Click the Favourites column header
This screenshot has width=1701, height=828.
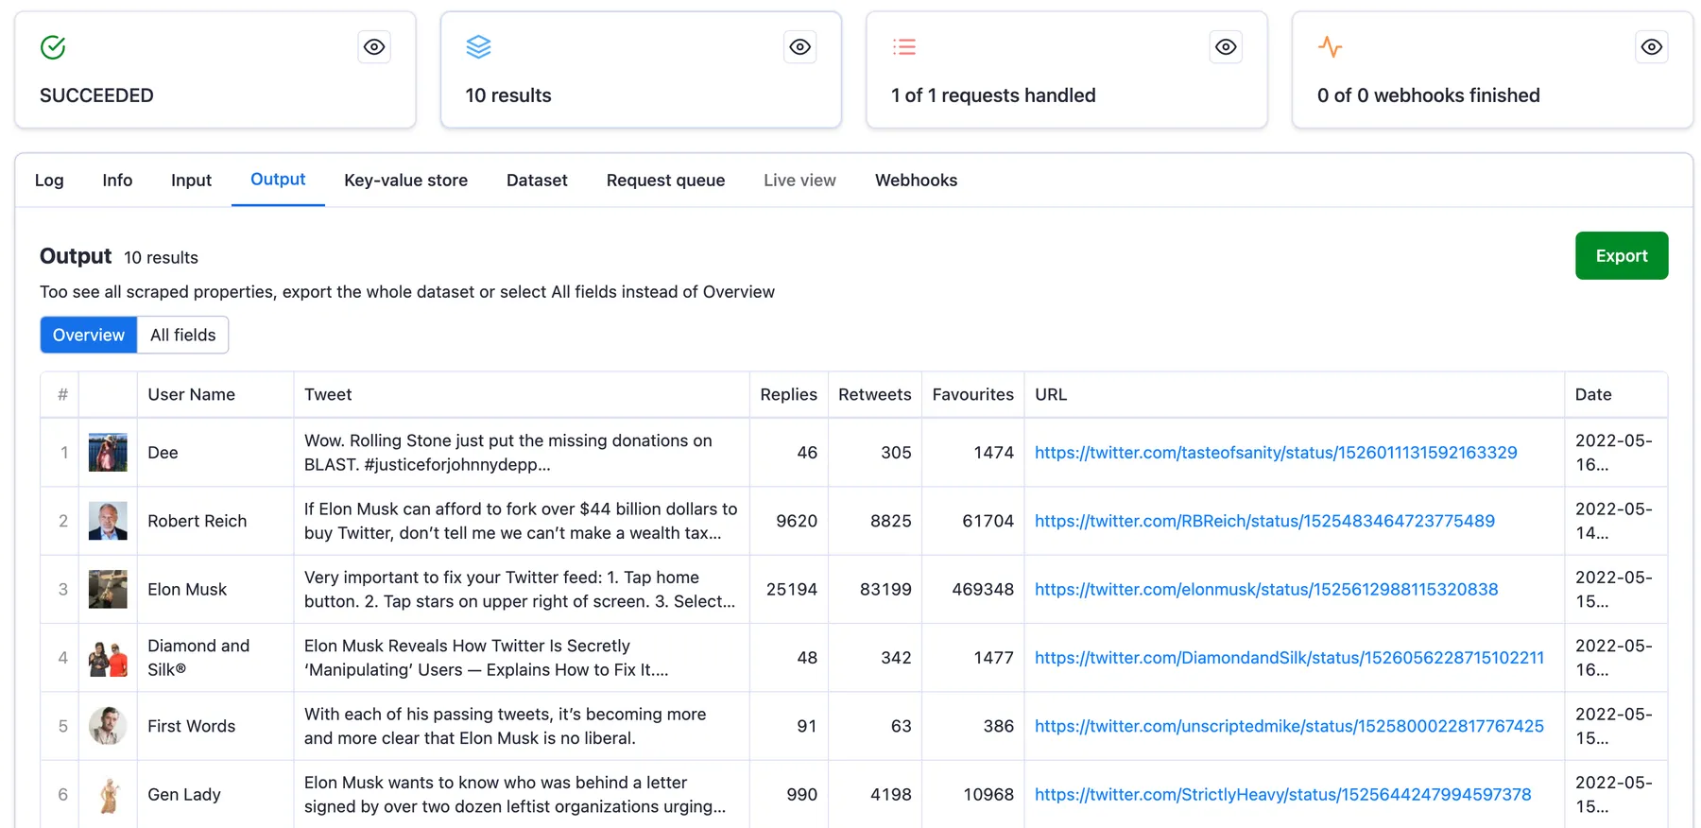point(972,395)
